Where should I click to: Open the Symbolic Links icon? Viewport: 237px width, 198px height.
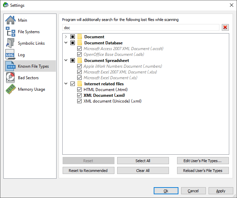pos(10,43)
